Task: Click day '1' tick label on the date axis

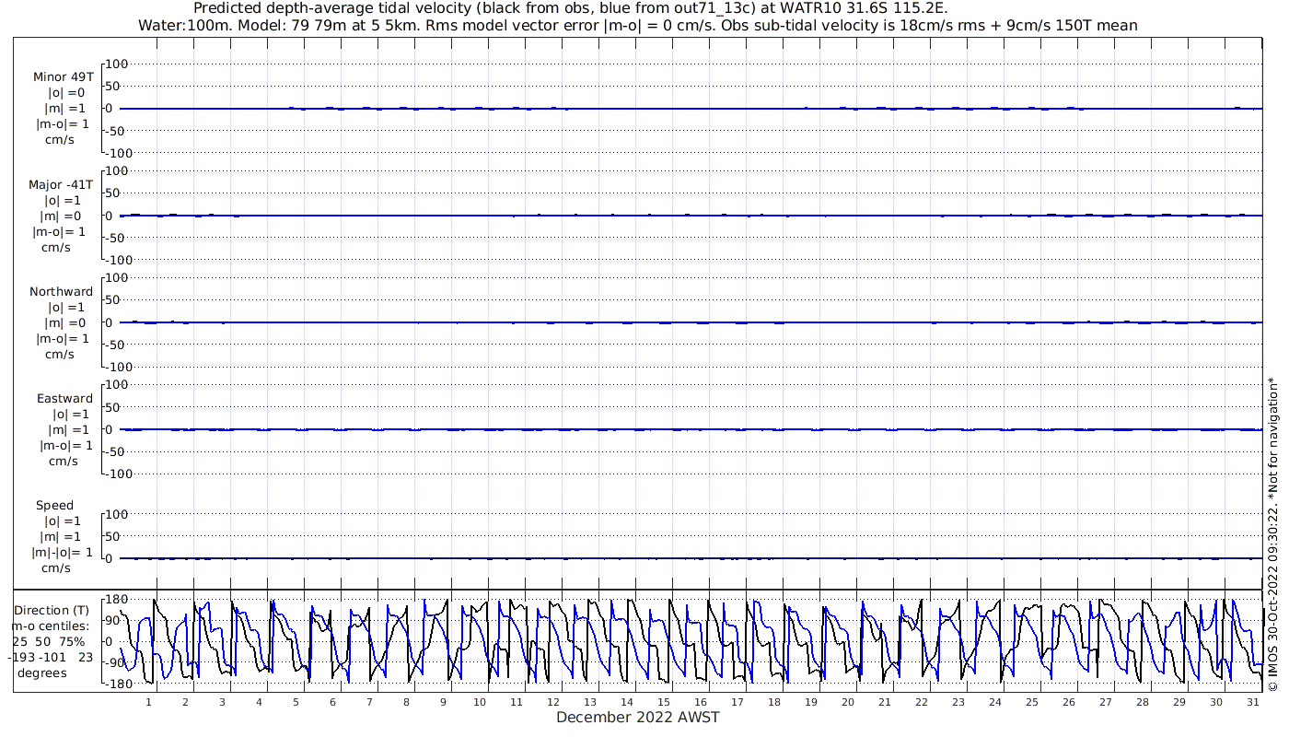Action: pos(149,702)
